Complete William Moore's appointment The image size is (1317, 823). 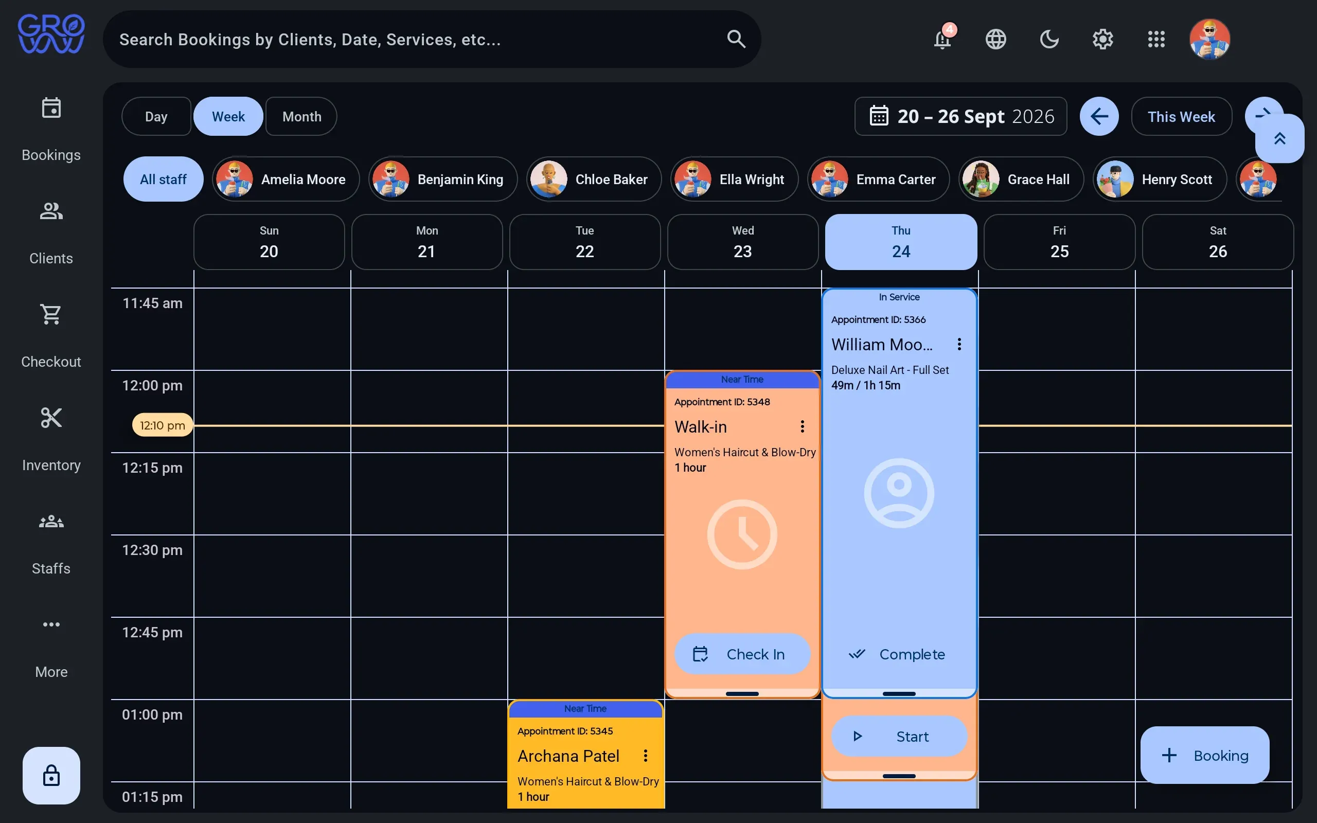click(x=899, y=654)
